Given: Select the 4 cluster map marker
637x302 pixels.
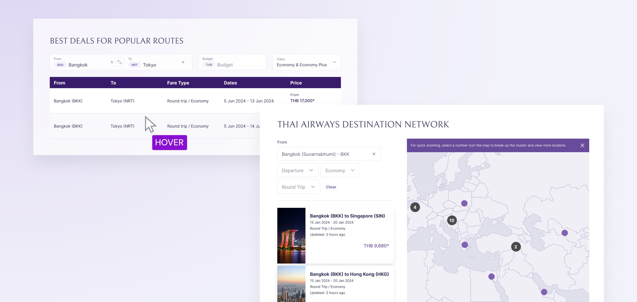Looking at the screenshot, I should point(415,207).
